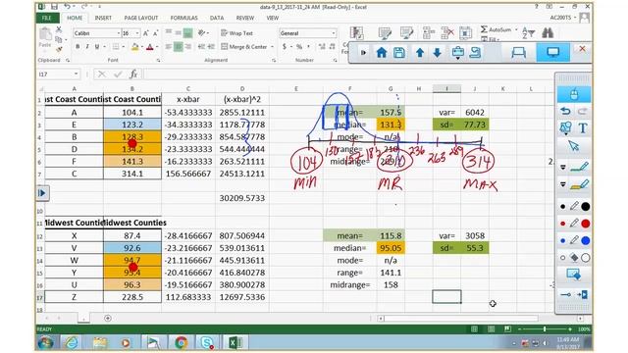Click the Sort & Filter icon
This screenshot has width=628, height=353.
[528, 33]
